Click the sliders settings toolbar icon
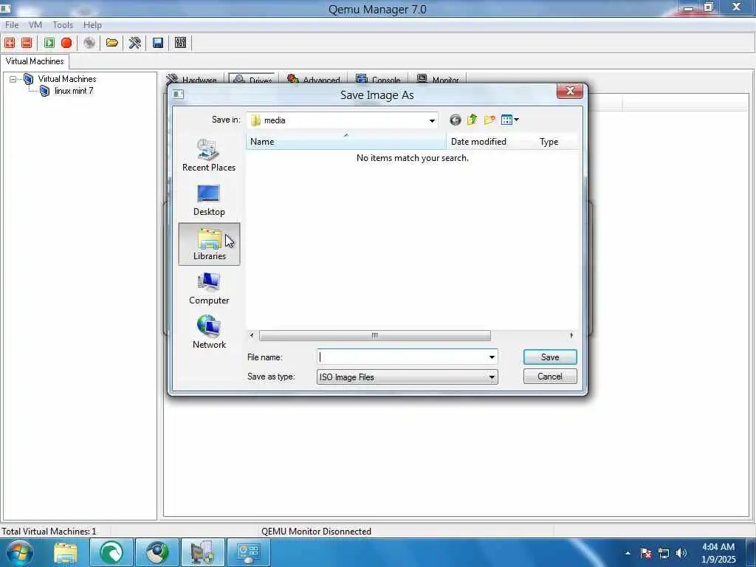This screenshot has width=756, height=567. point(180,43)
